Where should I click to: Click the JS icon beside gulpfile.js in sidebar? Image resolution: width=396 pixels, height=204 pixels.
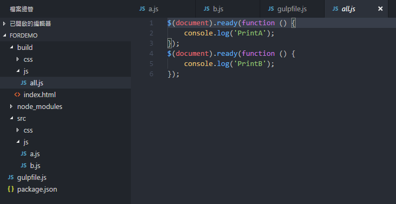(x=11, y=178)
